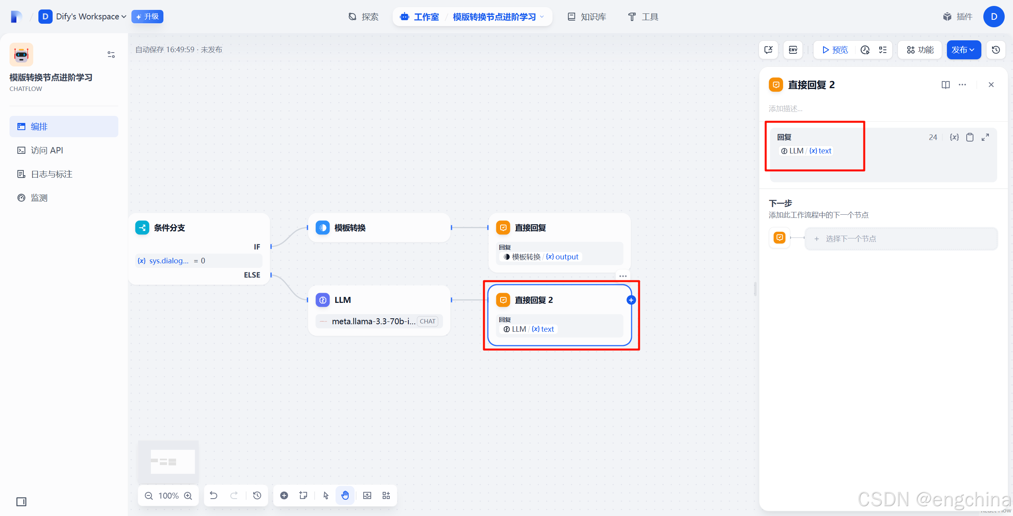Add a new node with plus icon
This screenshot has height=516, width=1013.
pos(284,495)
